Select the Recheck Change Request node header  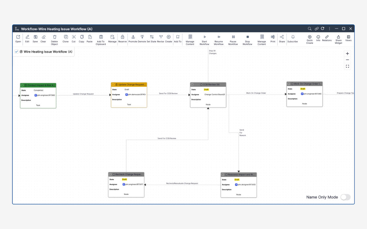128,174
